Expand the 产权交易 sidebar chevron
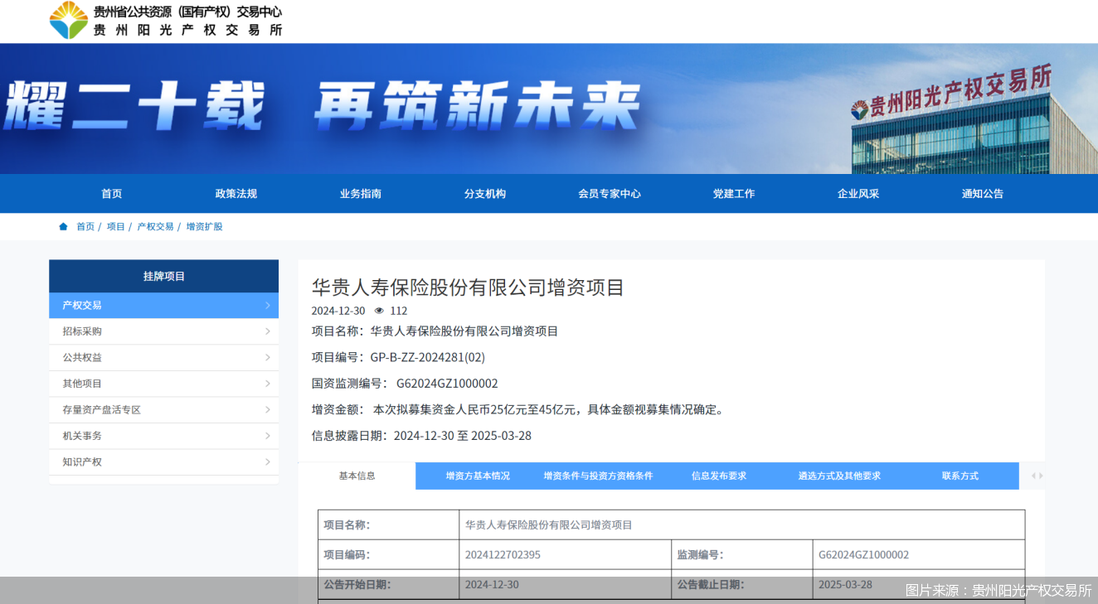 267,306
